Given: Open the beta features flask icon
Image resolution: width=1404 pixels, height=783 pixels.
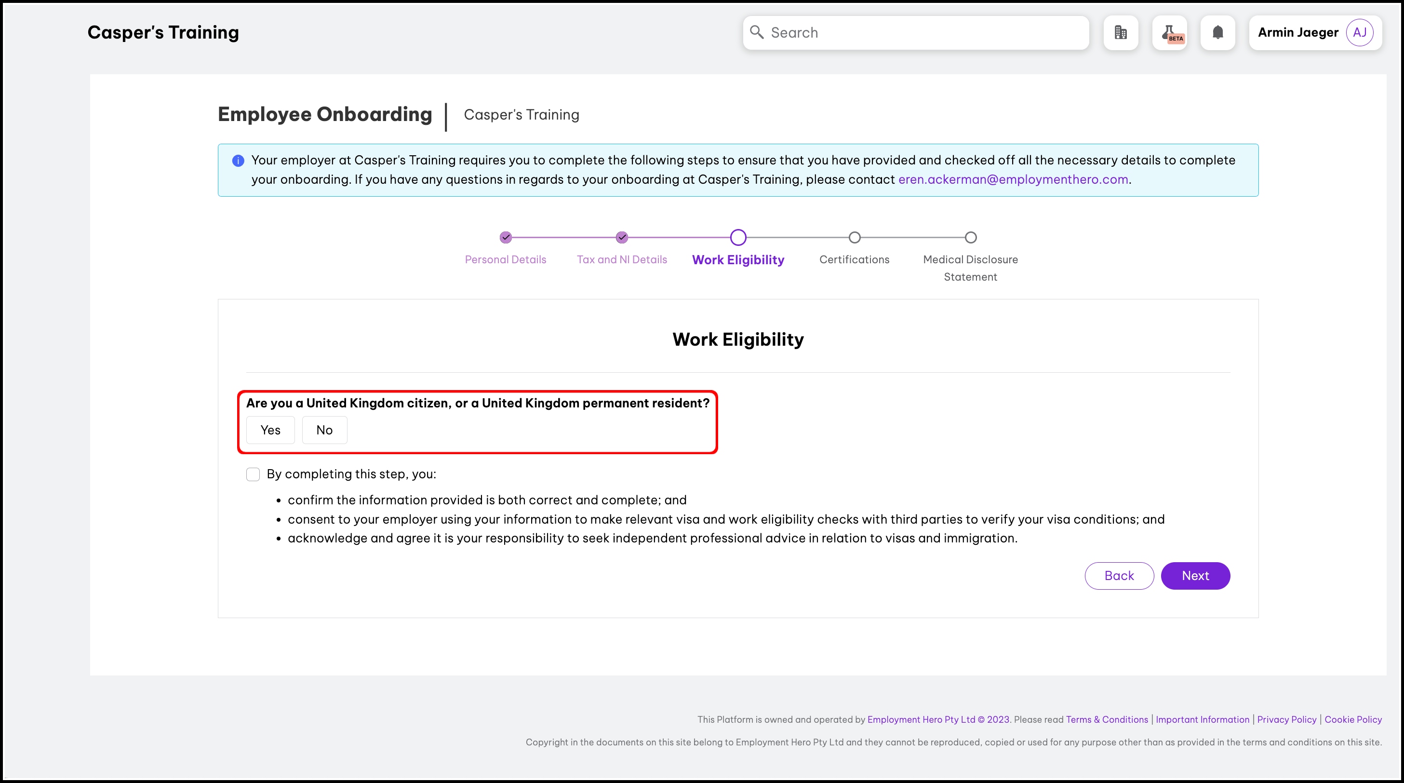Looking at the screenshot, I should 1170,33.
